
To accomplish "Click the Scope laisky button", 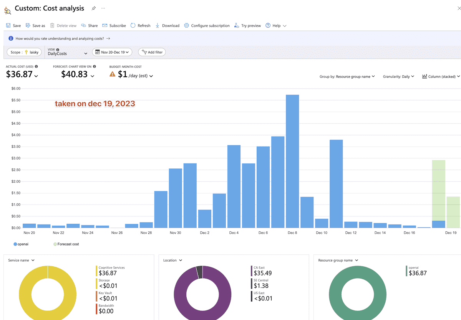I will click(x=25, y=52).
